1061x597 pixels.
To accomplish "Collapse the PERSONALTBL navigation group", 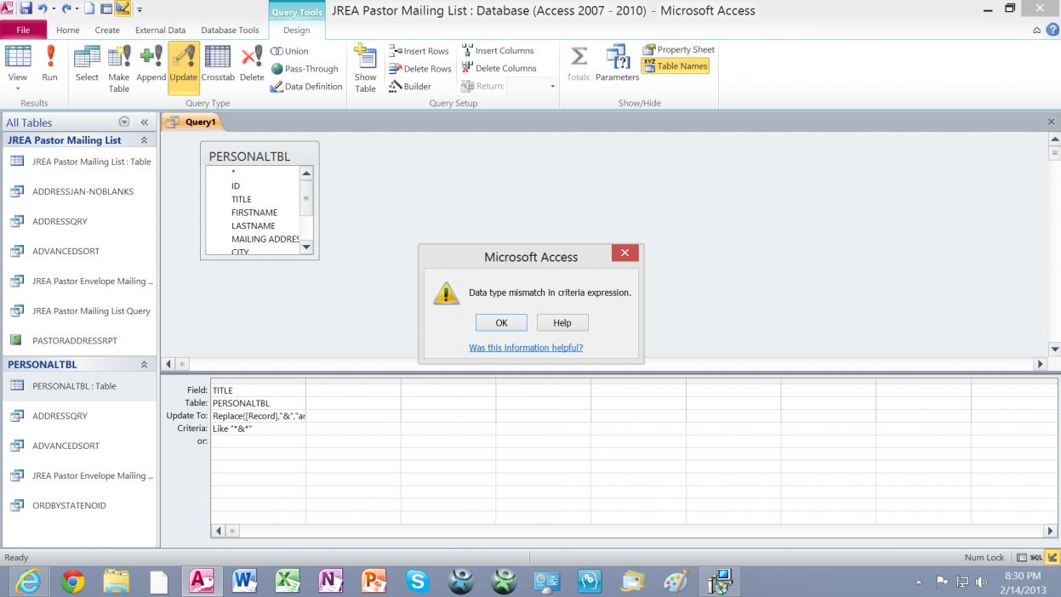I will point(143,365).
